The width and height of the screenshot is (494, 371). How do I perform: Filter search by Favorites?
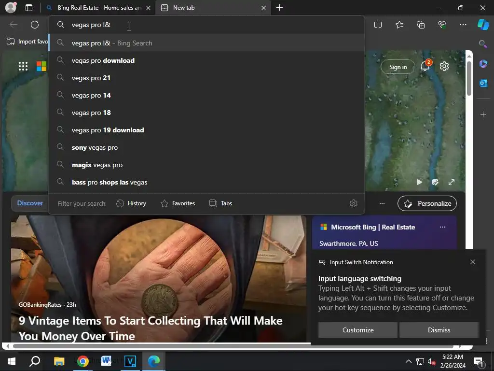click(x=178, y=203)
